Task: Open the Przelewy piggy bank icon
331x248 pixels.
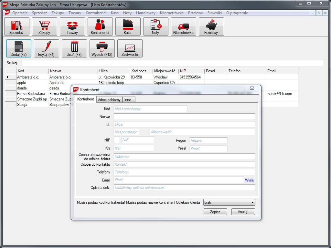Action: point(211,26)
